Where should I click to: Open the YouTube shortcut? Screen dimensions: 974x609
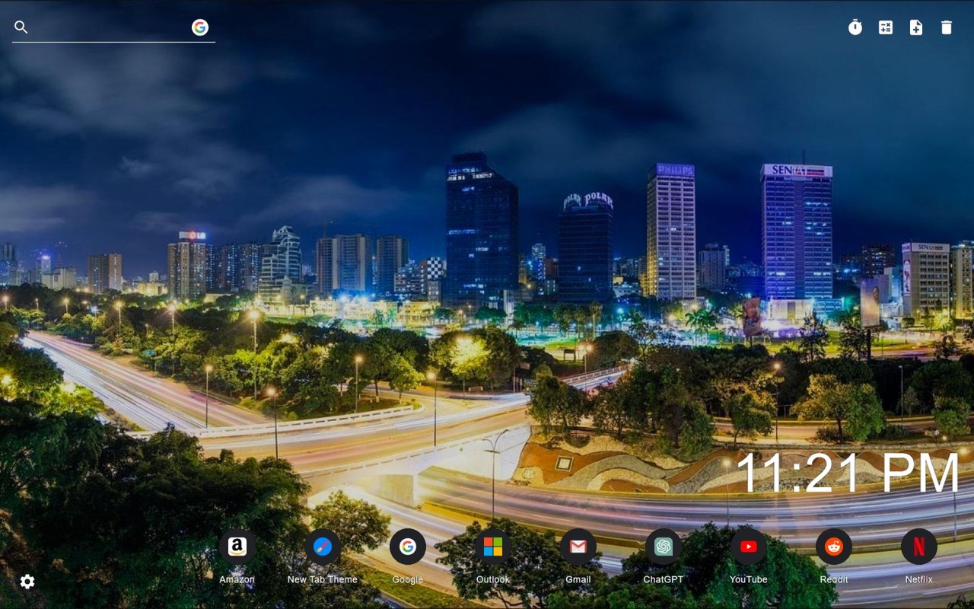749,547
